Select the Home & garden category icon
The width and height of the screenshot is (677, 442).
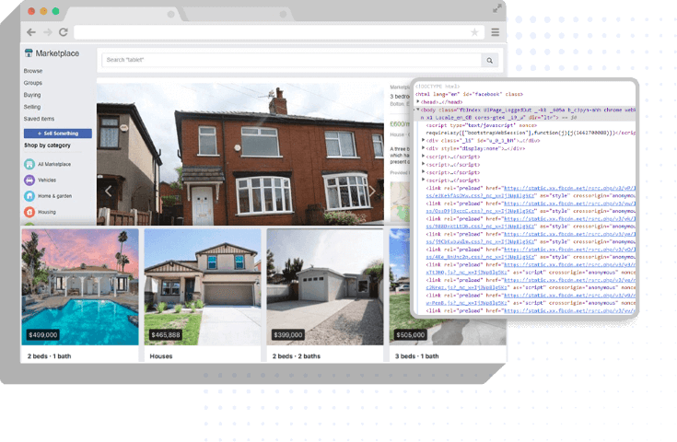[x=29, y=196]
